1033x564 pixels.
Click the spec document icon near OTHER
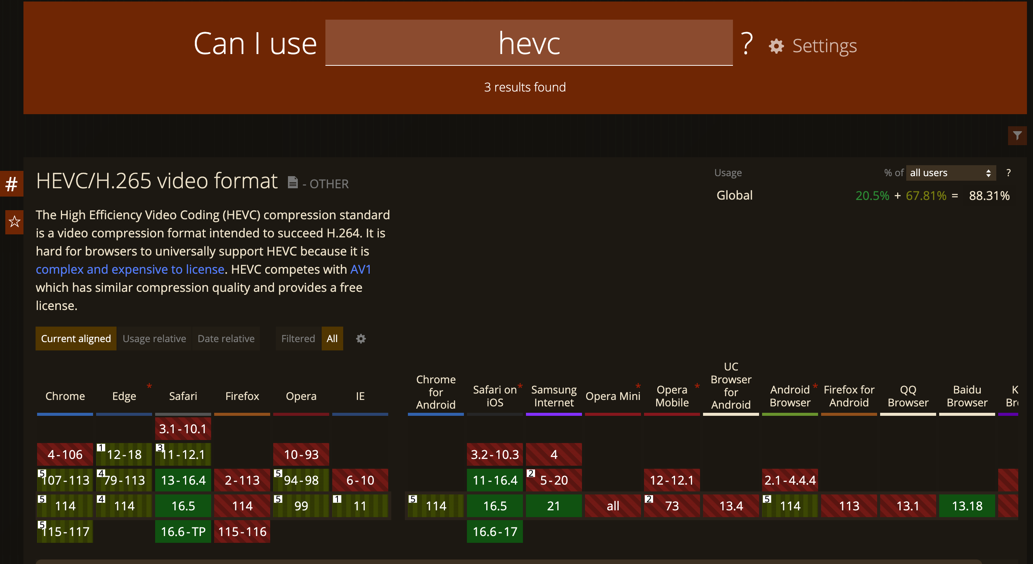pos(293,182)
